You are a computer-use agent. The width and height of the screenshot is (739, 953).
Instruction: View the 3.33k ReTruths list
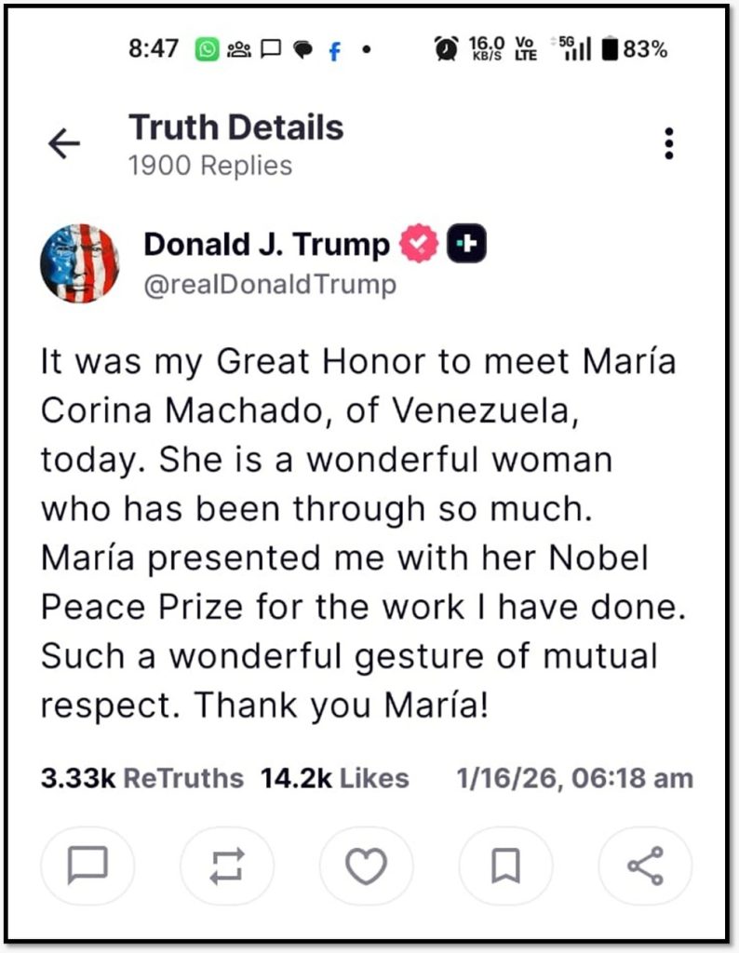point(141,778)
